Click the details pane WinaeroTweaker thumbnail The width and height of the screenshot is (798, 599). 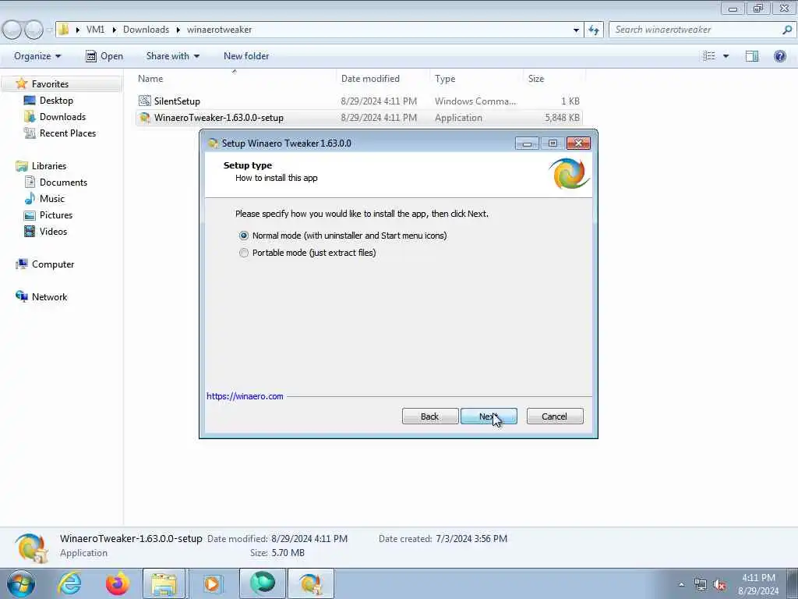(x=31, y=548)
